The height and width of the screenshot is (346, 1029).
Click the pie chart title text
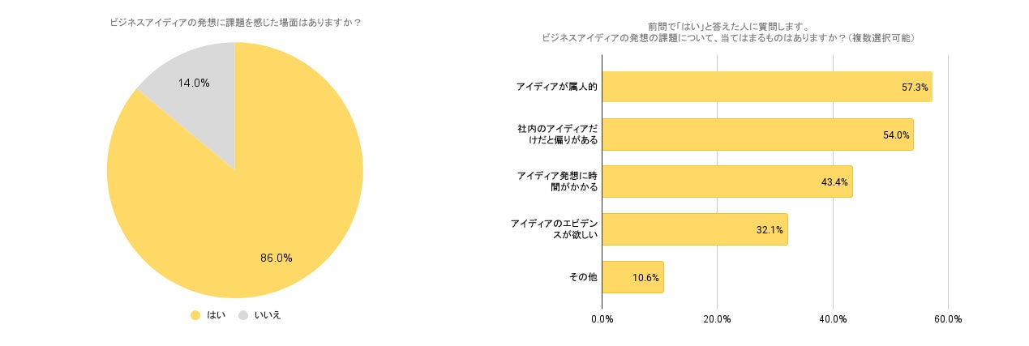coord(235,23)
